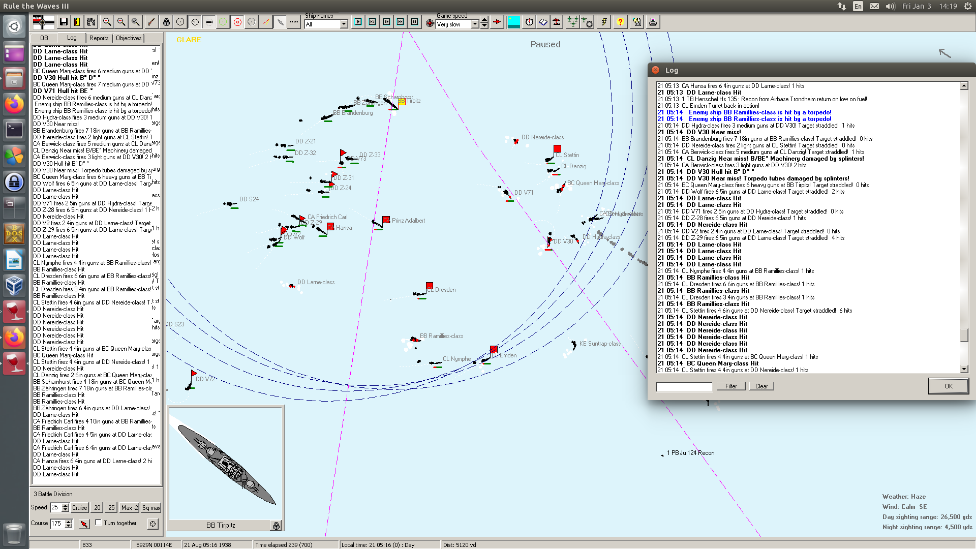
Task: Click the save game floppy icon
Action: [64, 22]
